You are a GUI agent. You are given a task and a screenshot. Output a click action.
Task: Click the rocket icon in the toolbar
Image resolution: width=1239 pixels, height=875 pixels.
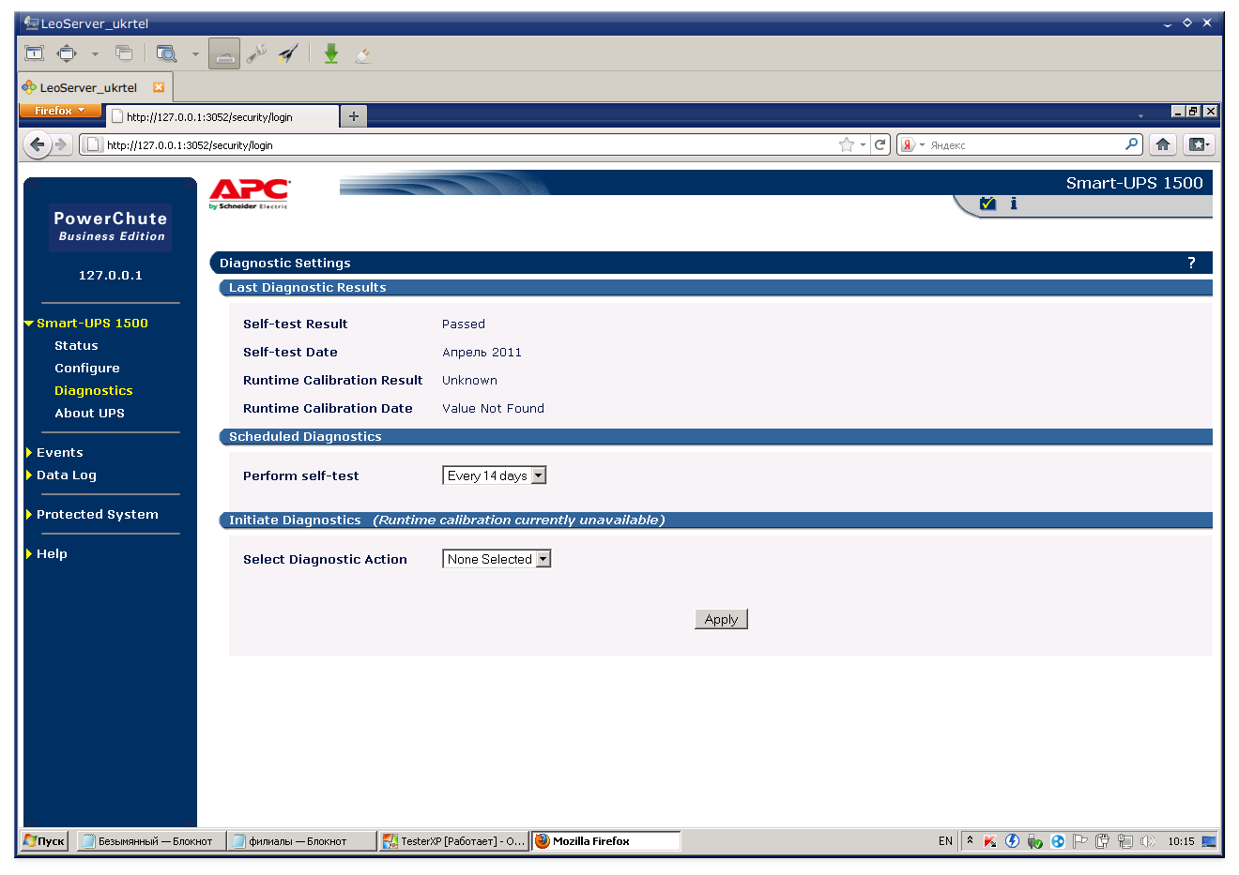click(x=288, y=54)
